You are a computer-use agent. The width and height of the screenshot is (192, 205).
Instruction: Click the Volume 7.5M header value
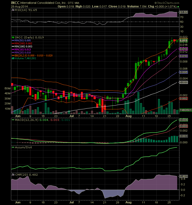(137, 6)
